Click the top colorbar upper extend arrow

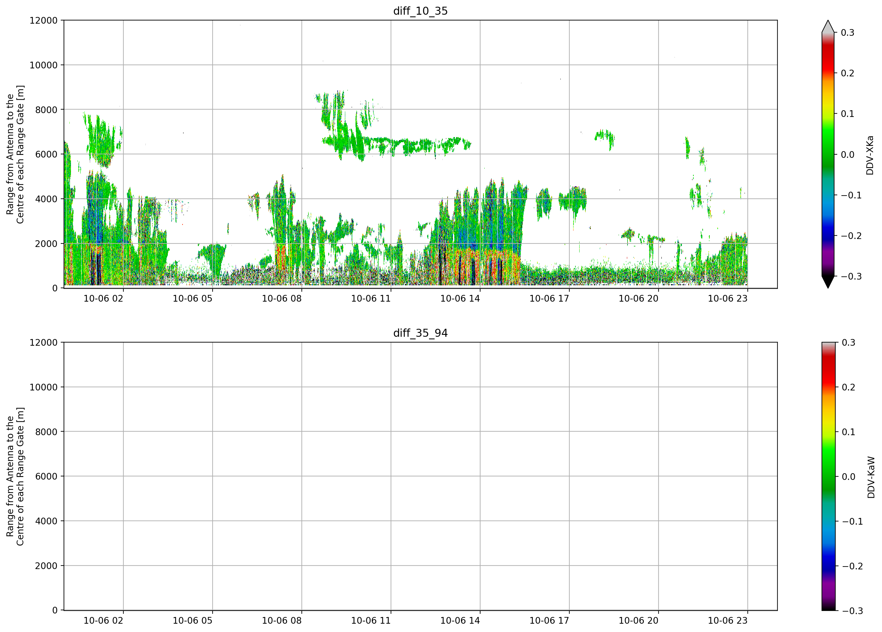828,27
